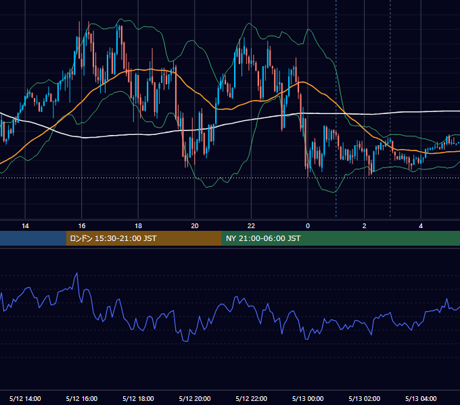Click the 5/12 14:00 date label

click(x=25, y=398)
